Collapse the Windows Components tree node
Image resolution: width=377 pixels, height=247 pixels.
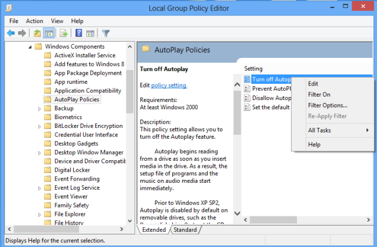(30, 47)
